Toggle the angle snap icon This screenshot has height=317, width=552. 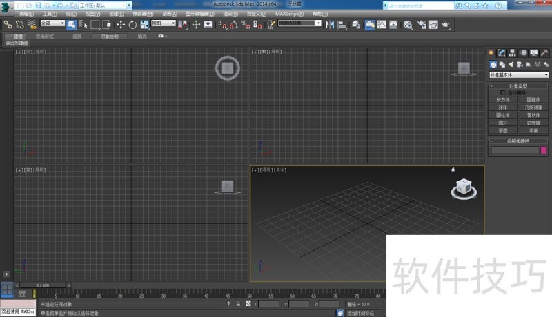click(234, 24)
